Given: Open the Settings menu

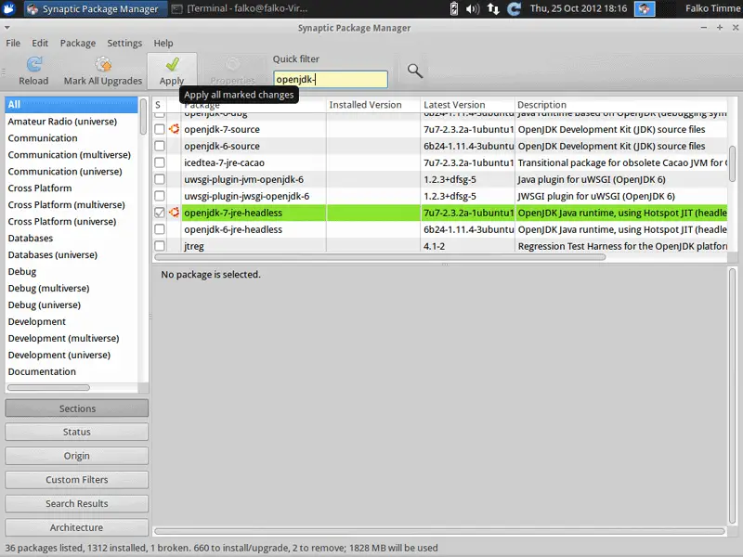Looking at the screenshot, I should click(x=124, y=43).
